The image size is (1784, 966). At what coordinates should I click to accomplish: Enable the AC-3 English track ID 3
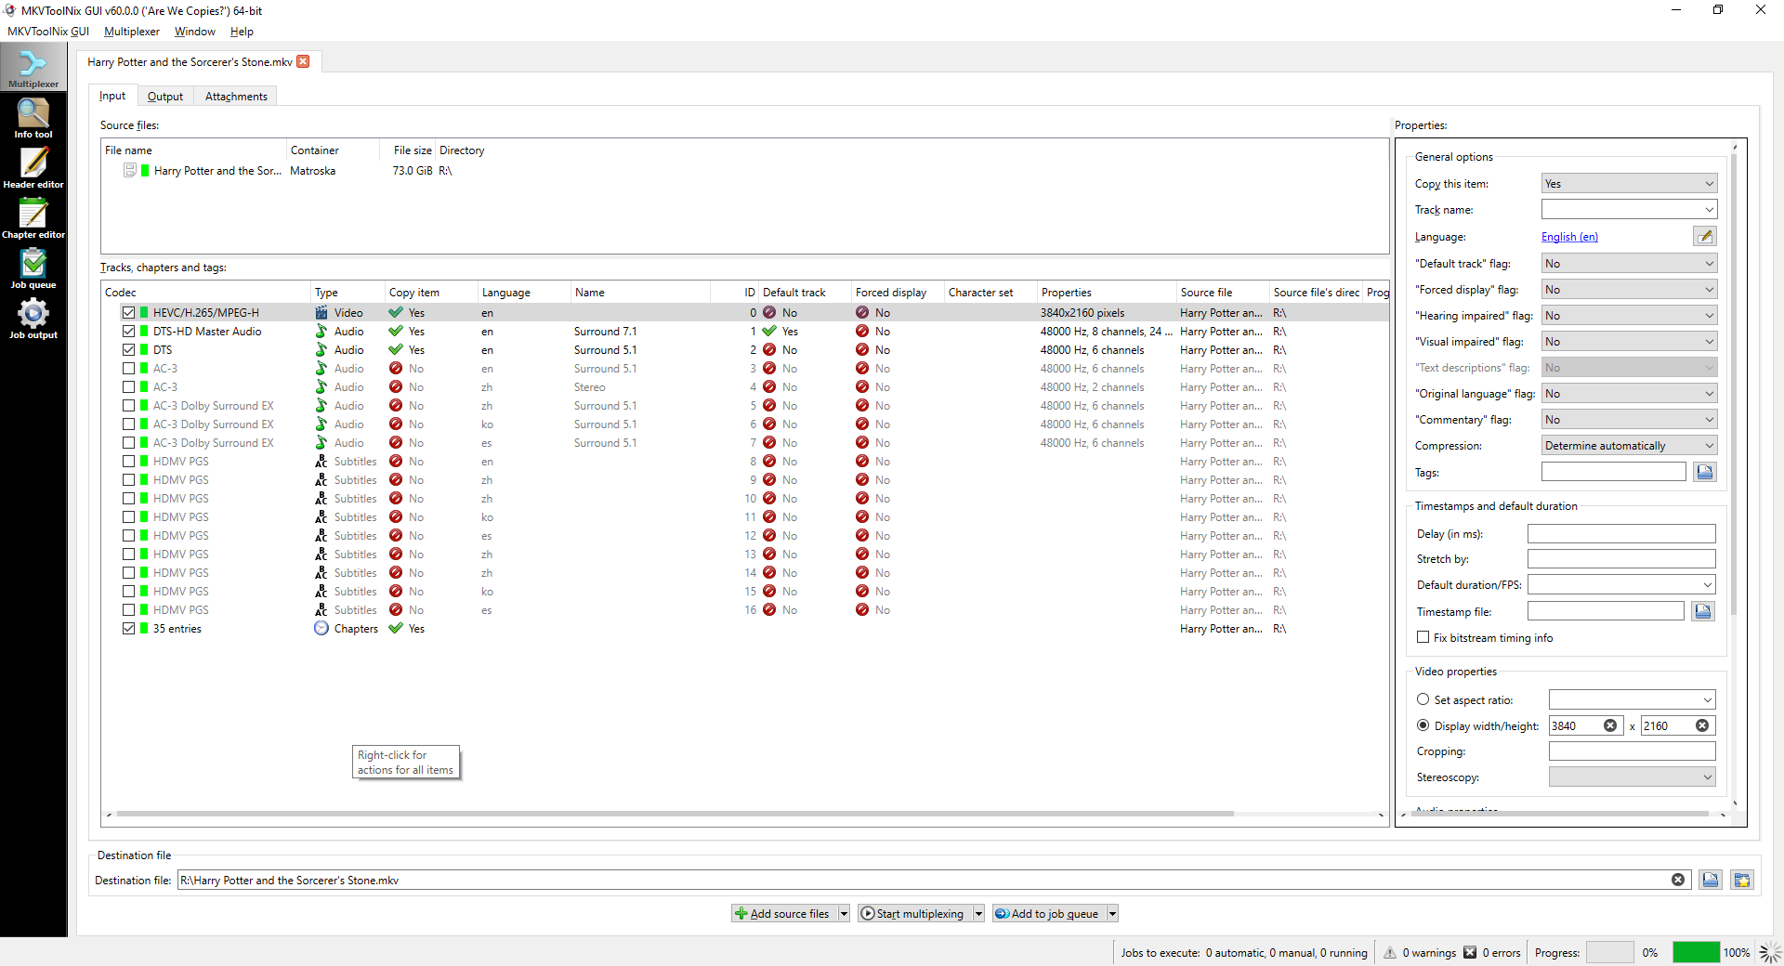click(x=129, y=369)
